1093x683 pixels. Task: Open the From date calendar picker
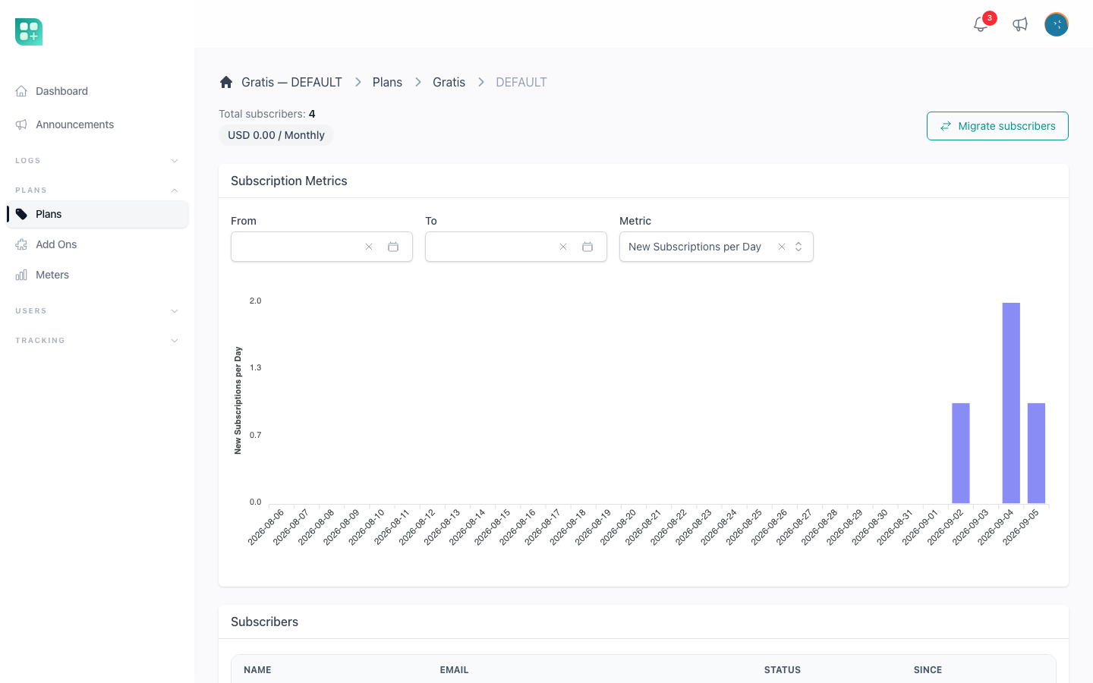[393, 247]
